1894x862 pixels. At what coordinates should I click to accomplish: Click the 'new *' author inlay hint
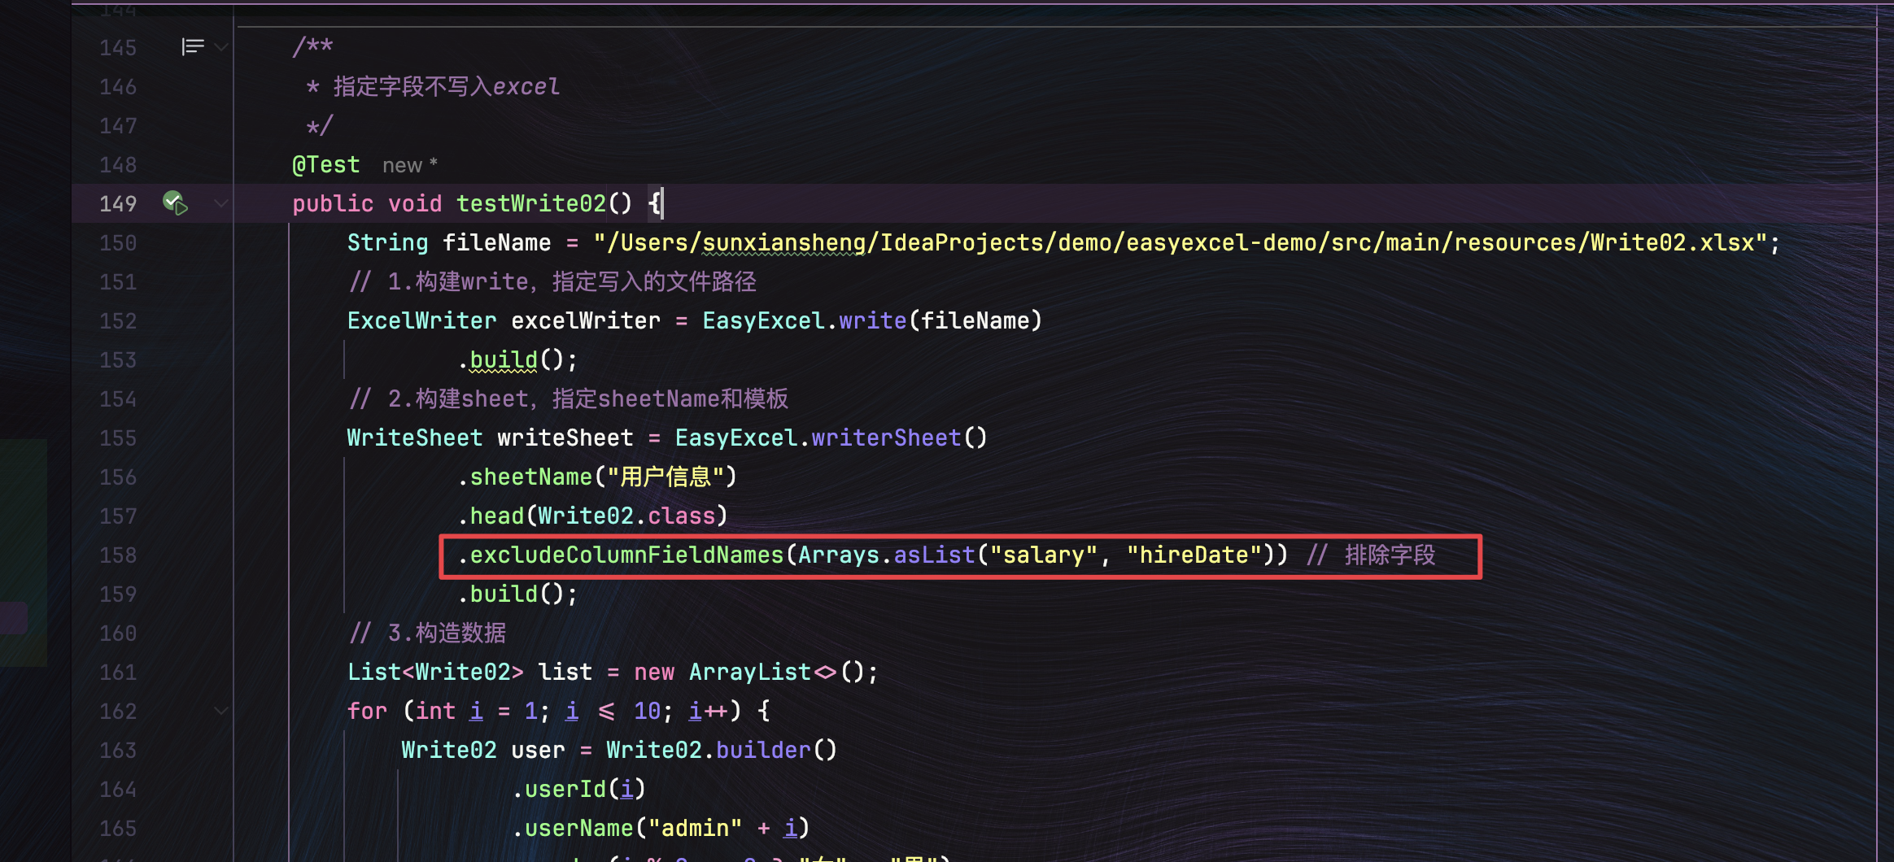tap(410, 165)
